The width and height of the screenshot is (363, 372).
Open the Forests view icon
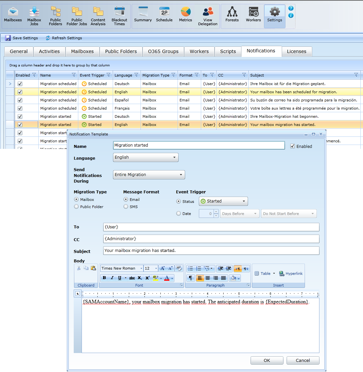(232, 15)
